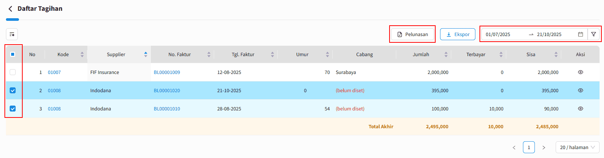The image size is (604, 158).
Task: View details of invoice BL00001010
Action: click(x=580, y=109)
